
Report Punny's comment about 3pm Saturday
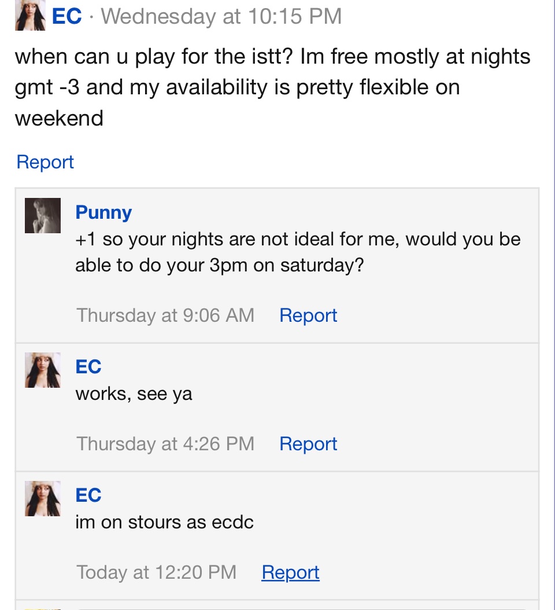coord(308,315)
